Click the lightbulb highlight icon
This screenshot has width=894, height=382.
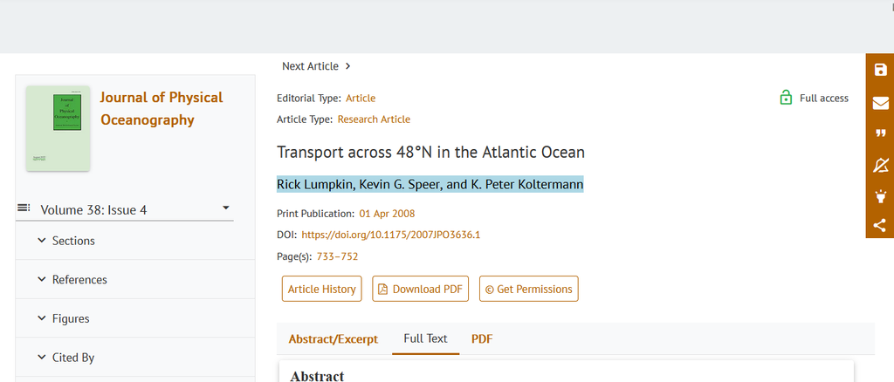[x=880, y=195]
